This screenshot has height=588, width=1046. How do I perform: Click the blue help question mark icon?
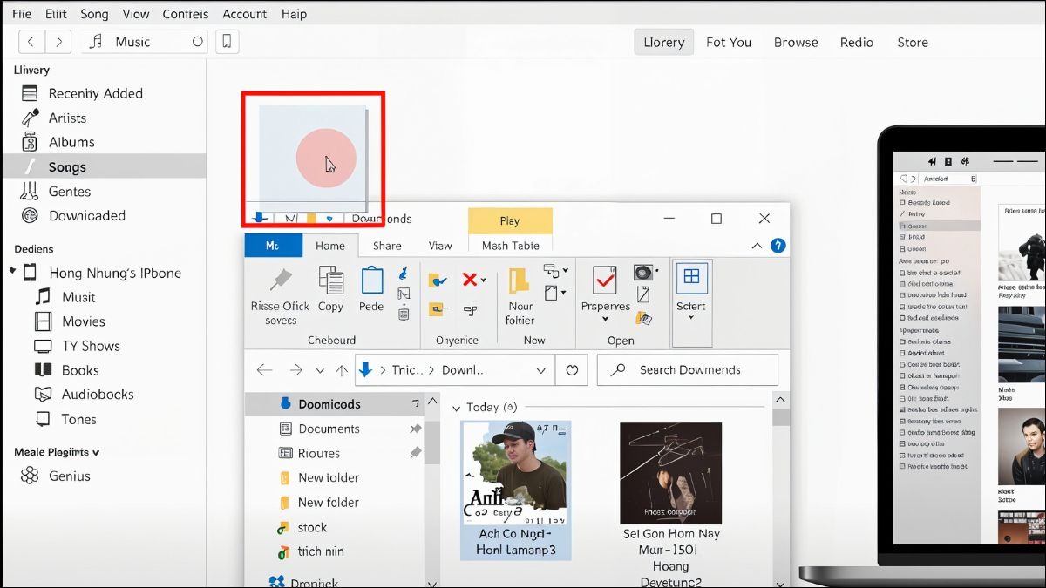(x=778, y=246)
